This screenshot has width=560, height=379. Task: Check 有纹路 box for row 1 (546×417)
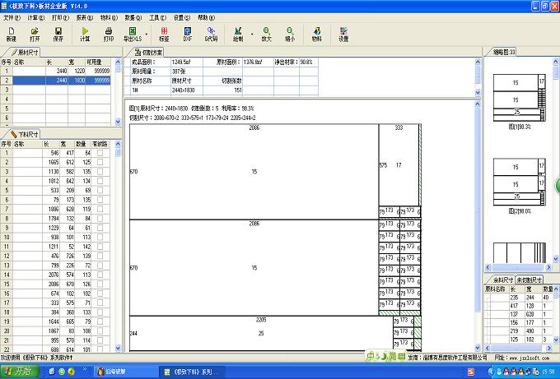(x=100, y=153)
